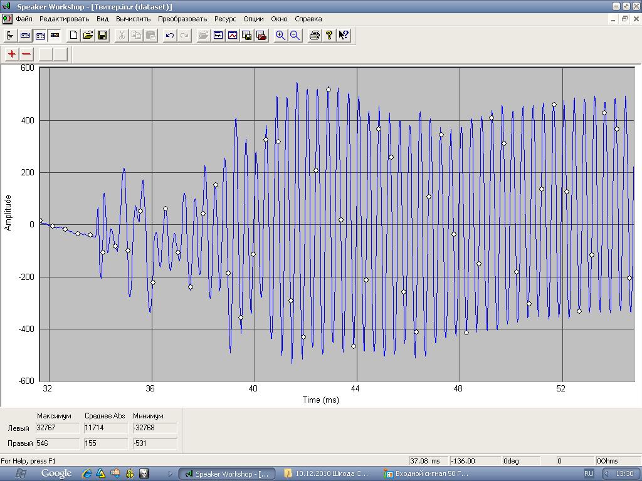Click the Open file folder icon
The height and width of the screenshot is (481, 642).
point(88,35)
